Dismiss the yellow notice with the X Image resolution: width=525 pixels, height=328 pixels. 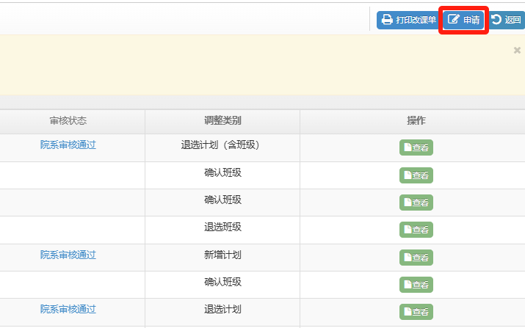tap(517, 50)
